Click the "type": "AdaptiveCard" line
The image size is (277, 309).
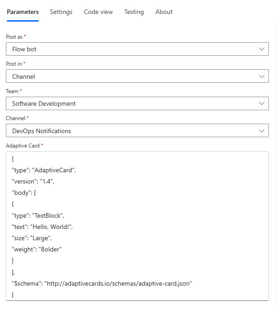click(44, 170)
